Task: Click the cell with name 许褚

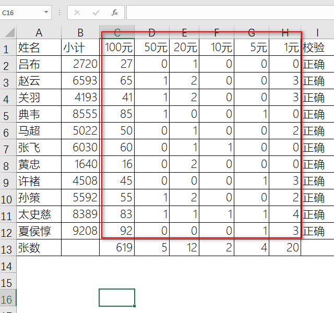Action: [39, 181]
